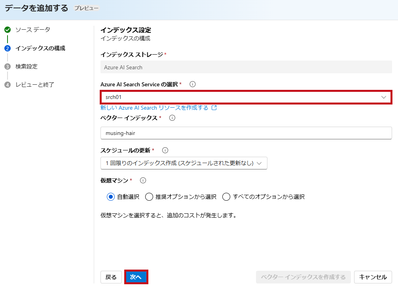
Task: Click the データを追加する title
Action: point(36,8)
